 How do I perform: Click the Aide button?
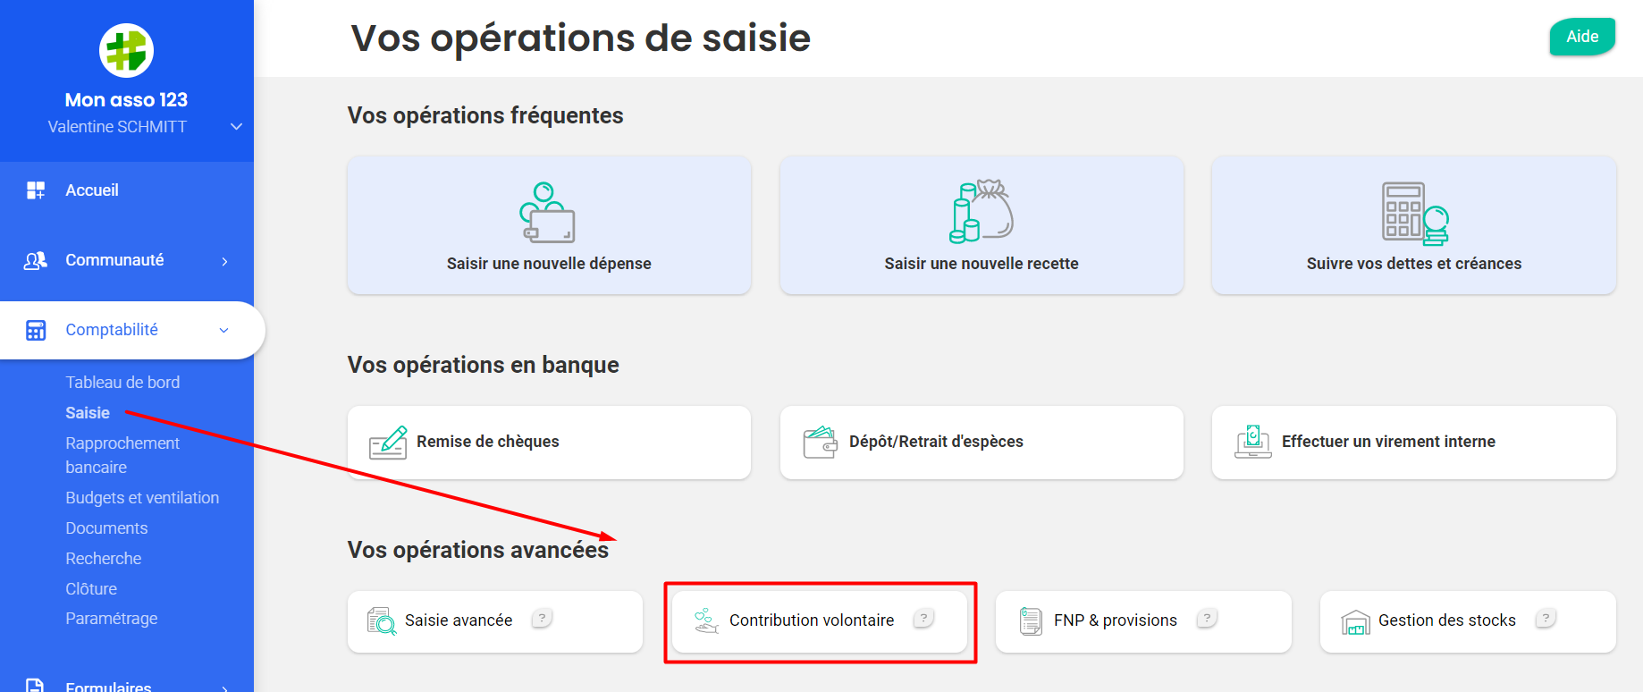click(x=1582, y=37)
